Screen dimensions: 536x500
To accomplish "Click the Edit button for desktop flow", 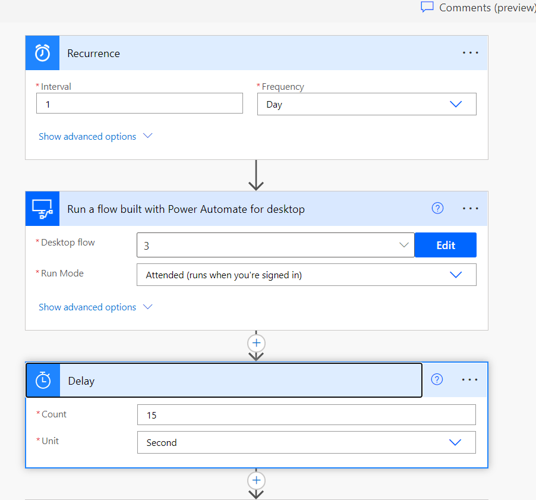I will tap(446, 245).
